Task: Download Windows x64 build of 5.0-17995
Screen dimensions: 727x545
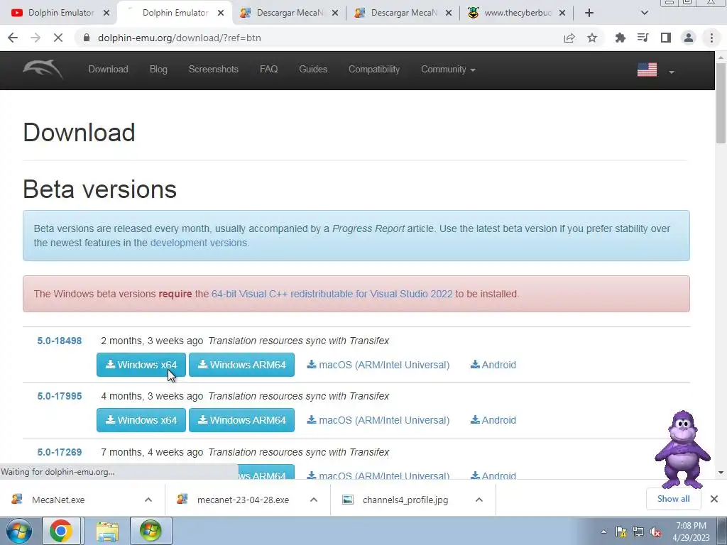Action: 141,420
